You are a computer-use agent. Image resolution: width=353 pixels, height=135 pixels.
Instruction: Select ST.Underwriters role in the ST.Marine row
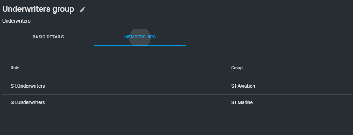point(28,102)
